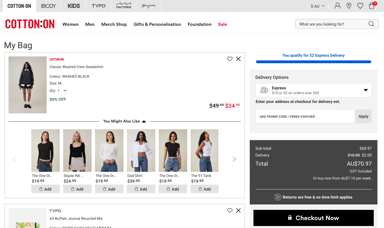
Task: Open the account profile icon
Action: coord(338,6)
